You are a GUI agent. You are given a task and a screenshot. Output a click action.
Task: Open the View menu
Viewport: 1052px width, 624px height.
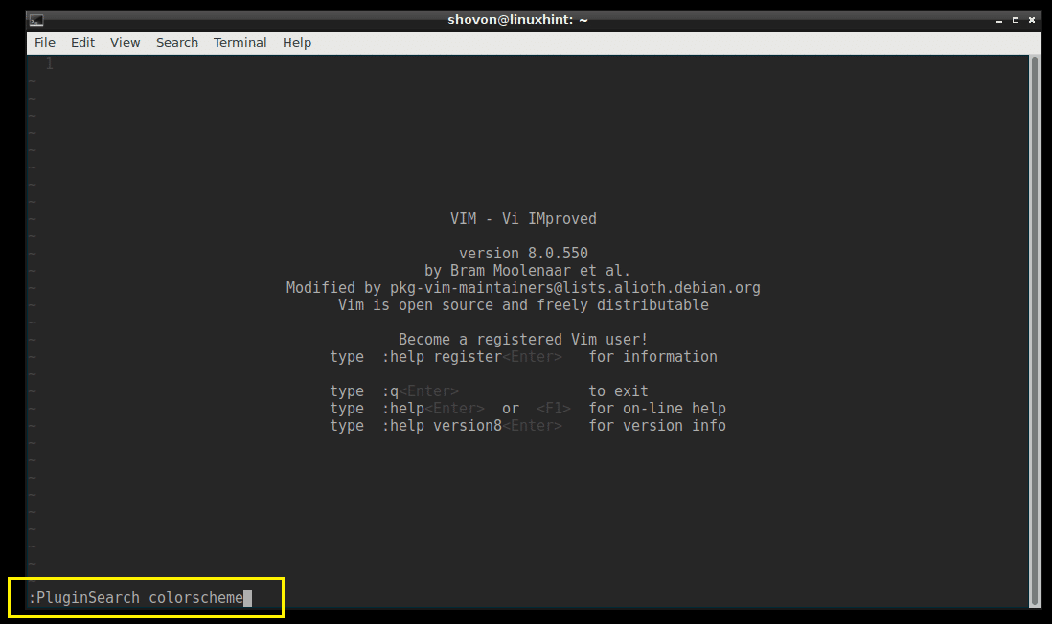tap(125, 43)
